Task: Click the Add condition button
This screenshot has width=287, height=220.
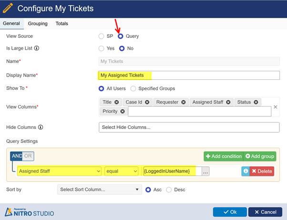Action: 224,157
